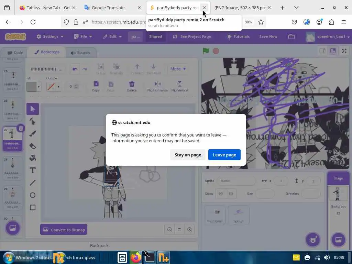This screenshot has height=264, width=352.
Task: Select the Eraser tool
Action: point(33,146)
